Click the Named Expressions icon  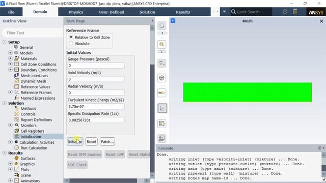tap(17, 98)
